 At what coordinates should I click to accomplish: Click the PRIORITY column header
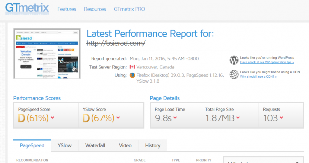(x=204, y=160)
